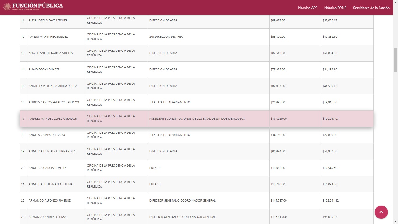
Task: Click net salary $27,800.00
Action: click(330, 135)
